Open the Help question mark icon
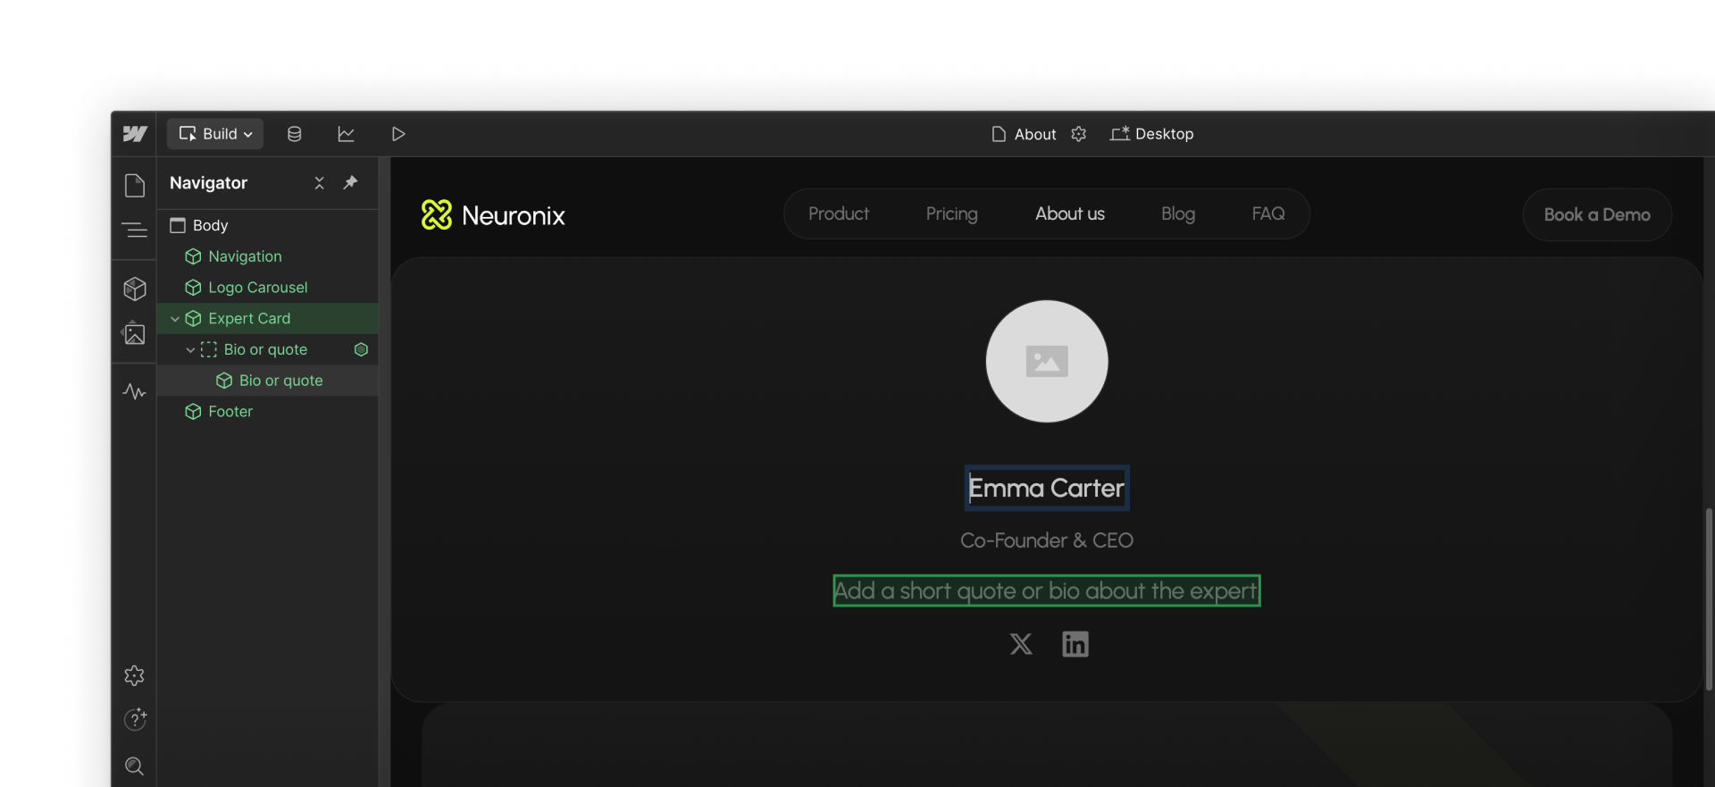This screenshot has width=1715, height=787. [x=135, y=719]
